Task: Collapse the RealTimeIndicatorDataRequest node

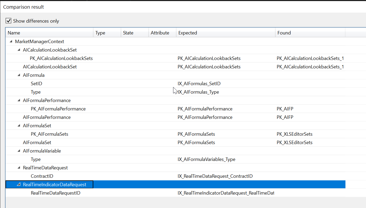Action: (x=18, y=184)
